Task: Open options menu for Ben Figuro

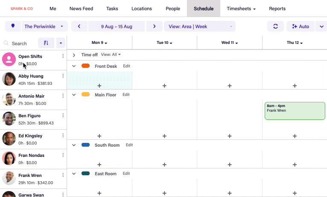Action: tap(63, 116)
